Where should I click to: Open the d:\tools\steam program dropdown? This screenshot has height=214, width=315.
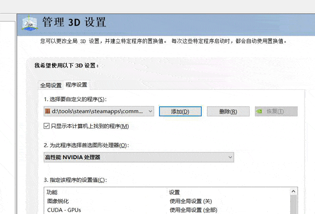(150, 111)
